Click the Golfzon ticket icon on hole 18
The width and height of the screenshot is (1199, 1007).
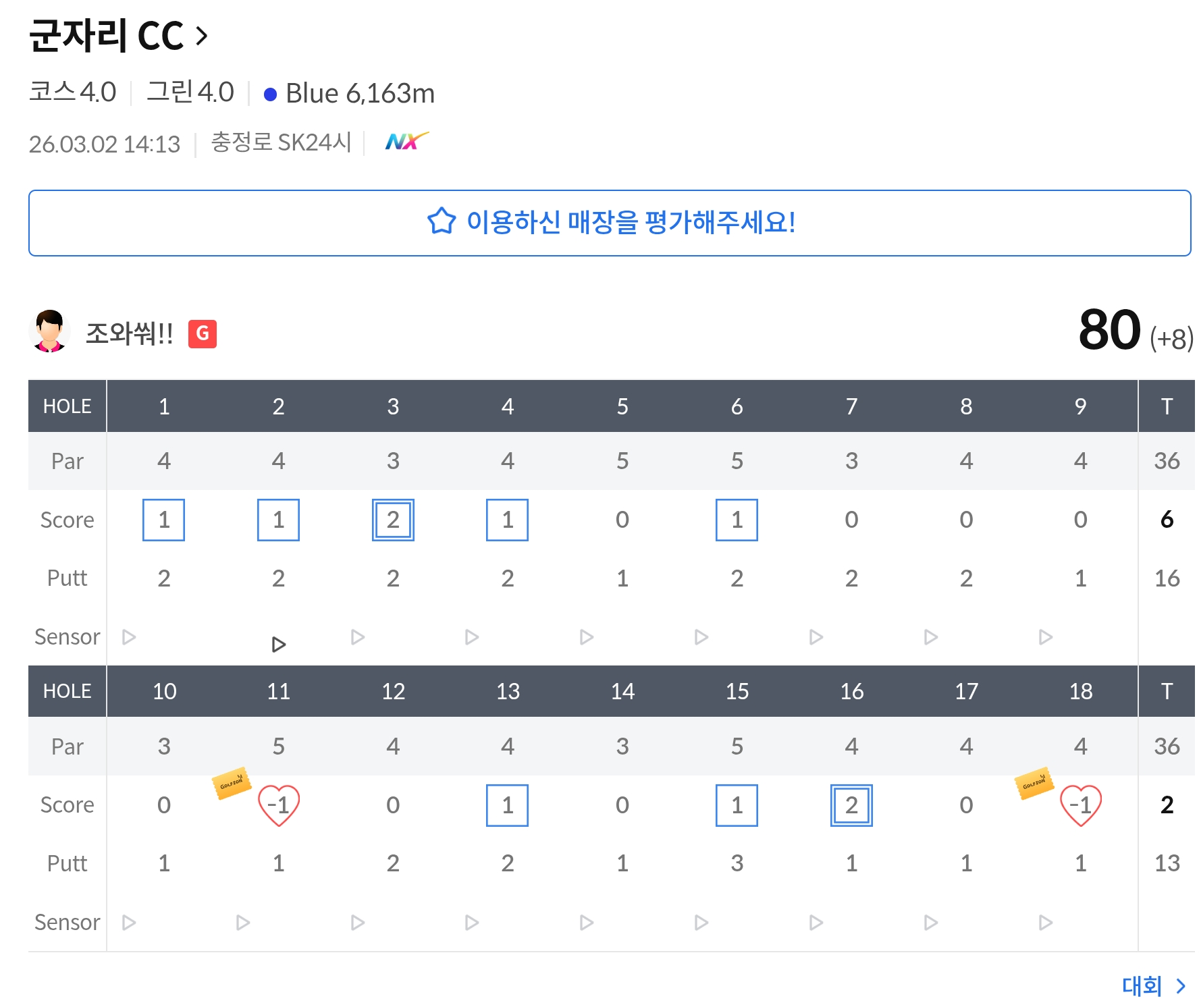[1034, 783]
